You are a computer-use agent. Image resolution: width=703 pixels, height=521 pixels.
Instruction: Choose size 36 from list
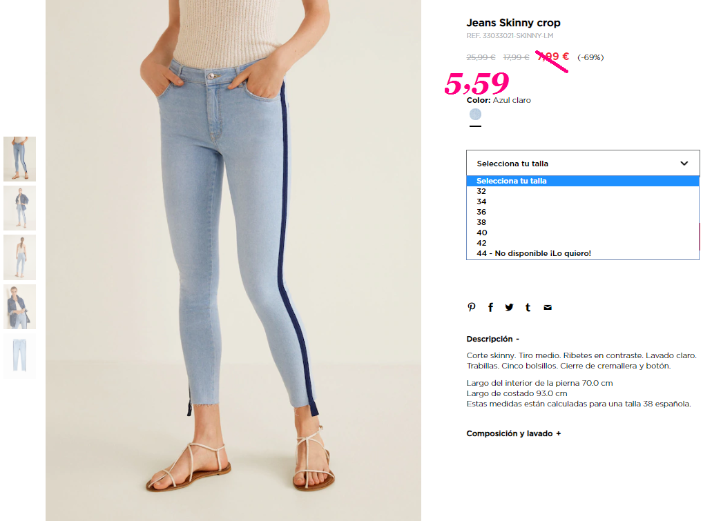[583, 212]
